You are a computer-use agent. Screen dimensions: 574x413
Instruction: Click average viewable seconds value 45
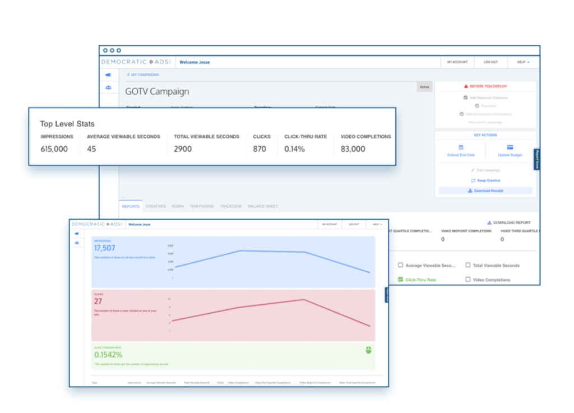point(91,149)
